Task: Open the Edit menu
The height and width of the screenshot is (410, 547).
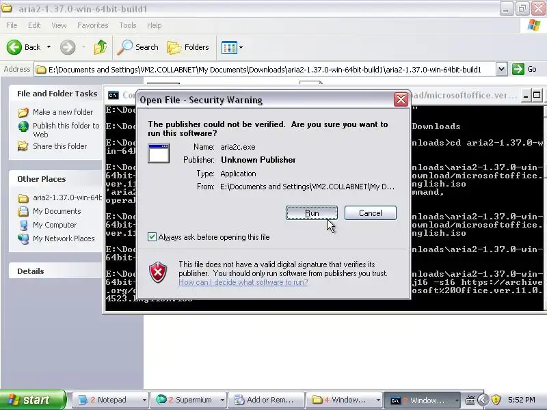Action: coord(34,25)
